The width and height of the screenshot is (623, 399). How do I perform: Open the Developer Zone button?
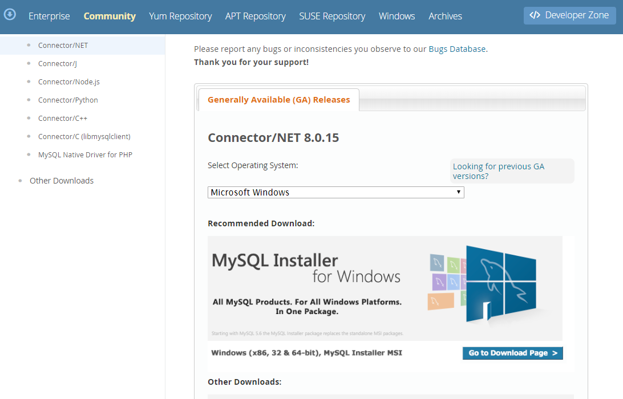coord(569,15)
